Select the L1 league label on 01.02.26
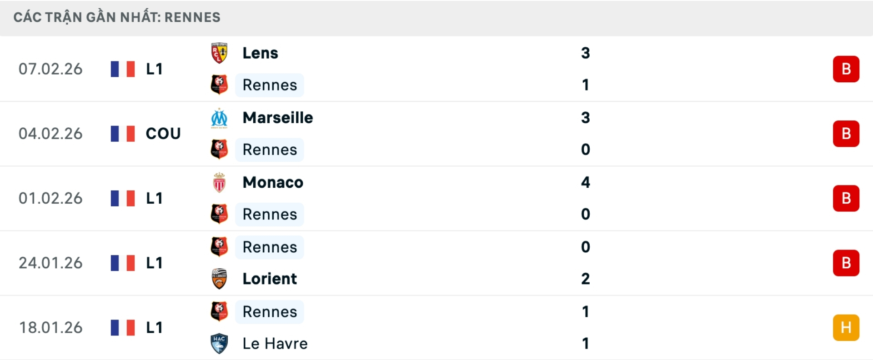873x360 pixels. point(154,198)
